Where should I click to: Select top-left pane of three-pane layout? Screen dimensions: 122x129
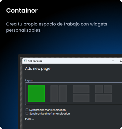pyautogui.click(x=99, y=89)
